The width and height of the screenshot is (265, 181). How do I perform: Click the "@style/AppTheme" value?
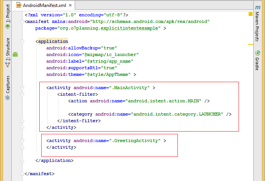(107, 74)
